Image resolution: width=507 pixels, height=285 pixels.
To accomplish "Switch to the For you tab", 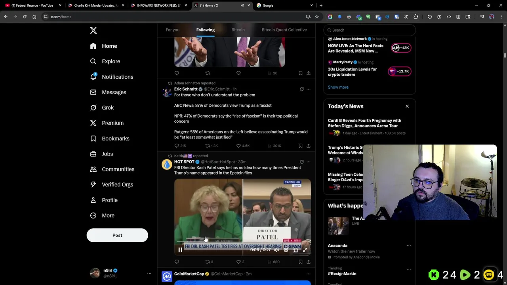I will (x=172, y=30).
